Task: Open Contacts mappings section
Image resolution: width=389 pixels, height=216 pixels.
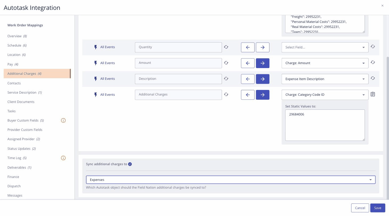Action: [x=14, y=83]
